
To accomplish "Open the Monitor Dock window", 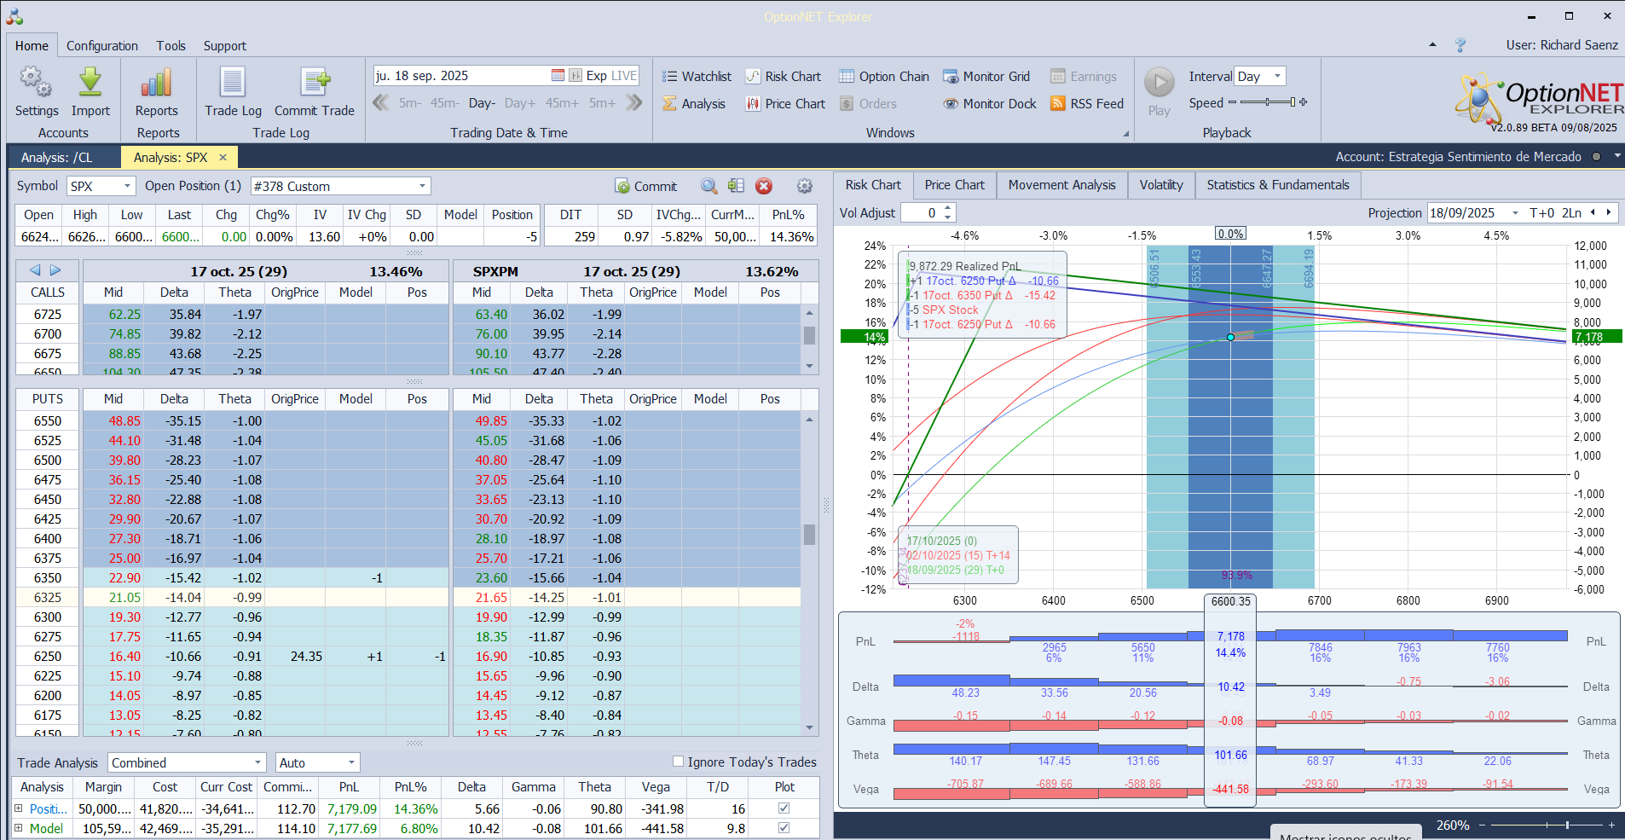I will (989, 104).
